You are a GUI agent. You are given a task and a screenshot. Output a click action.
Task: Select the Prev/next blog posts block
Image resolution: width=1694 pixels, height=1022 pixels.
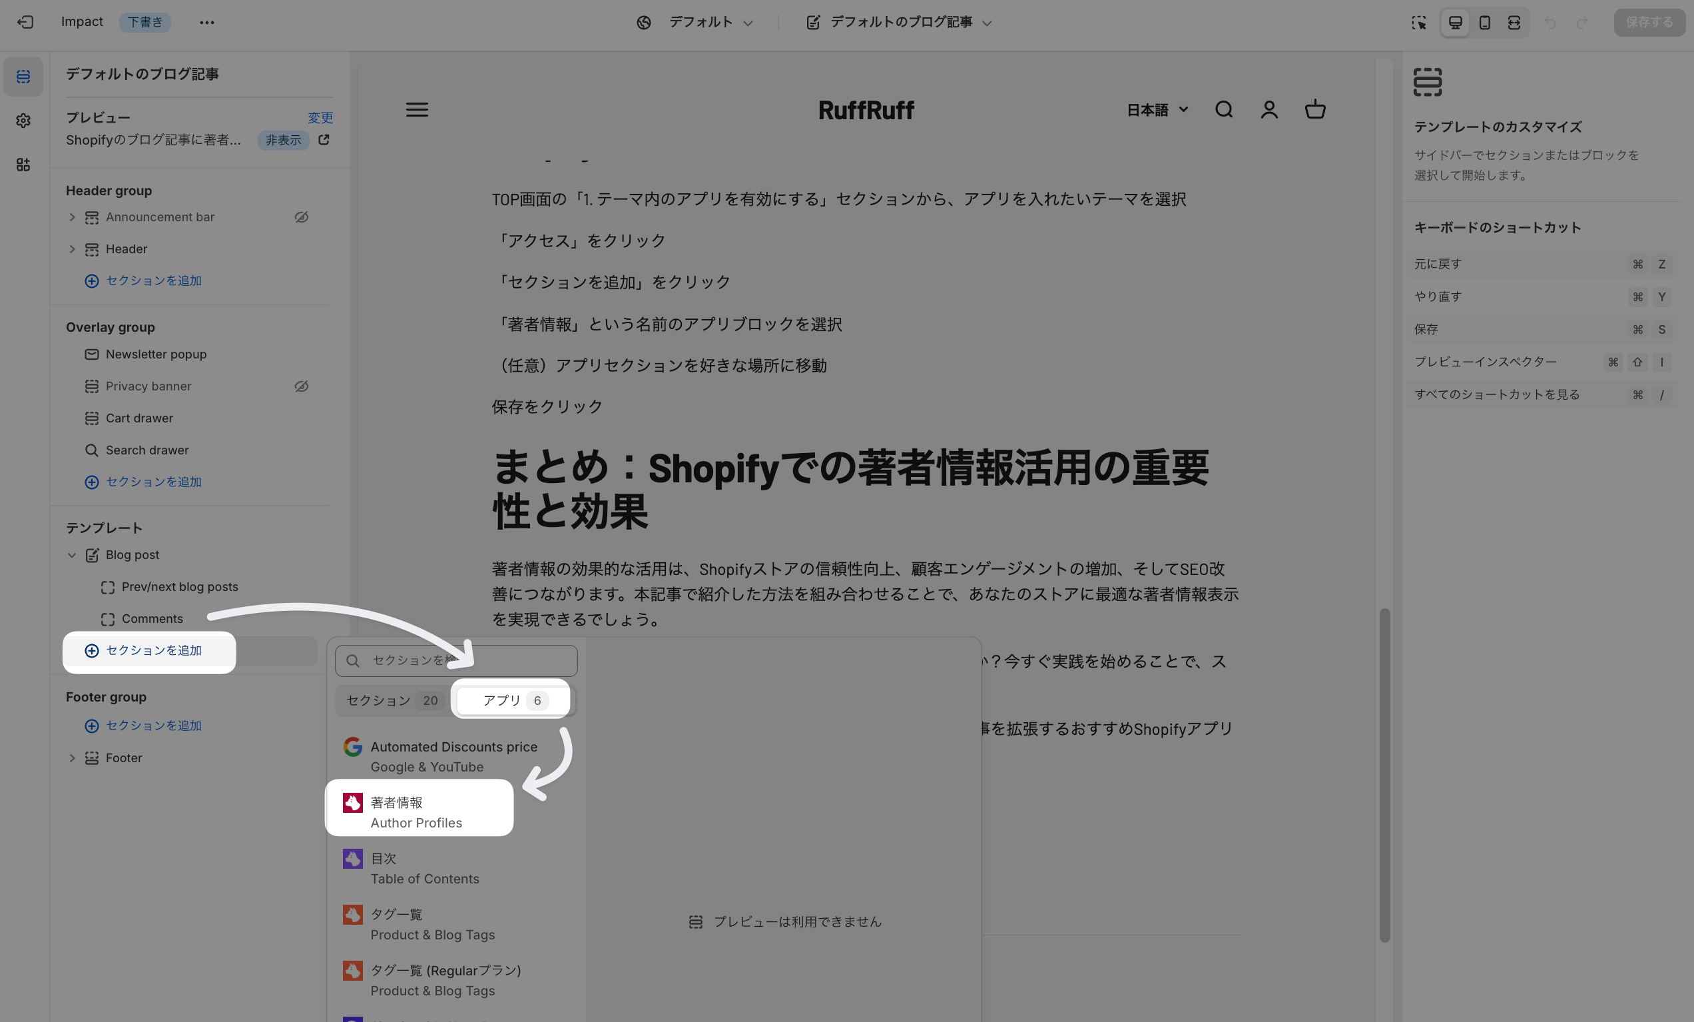(180, 587)
